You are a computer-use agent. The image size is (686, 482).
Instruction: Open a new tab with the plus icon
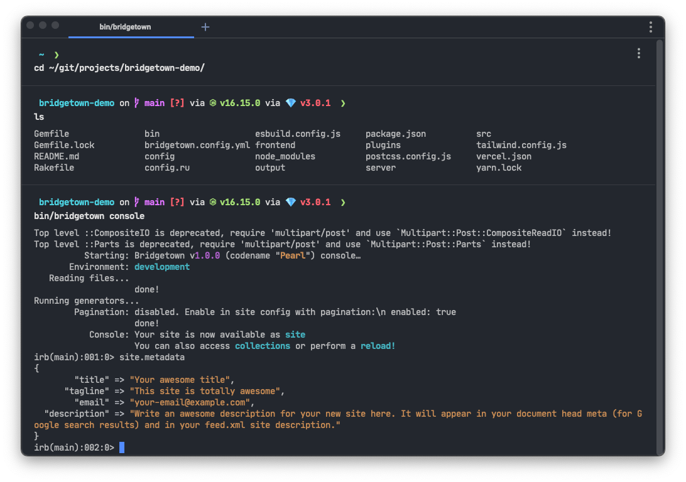click(x=205, y=27)
